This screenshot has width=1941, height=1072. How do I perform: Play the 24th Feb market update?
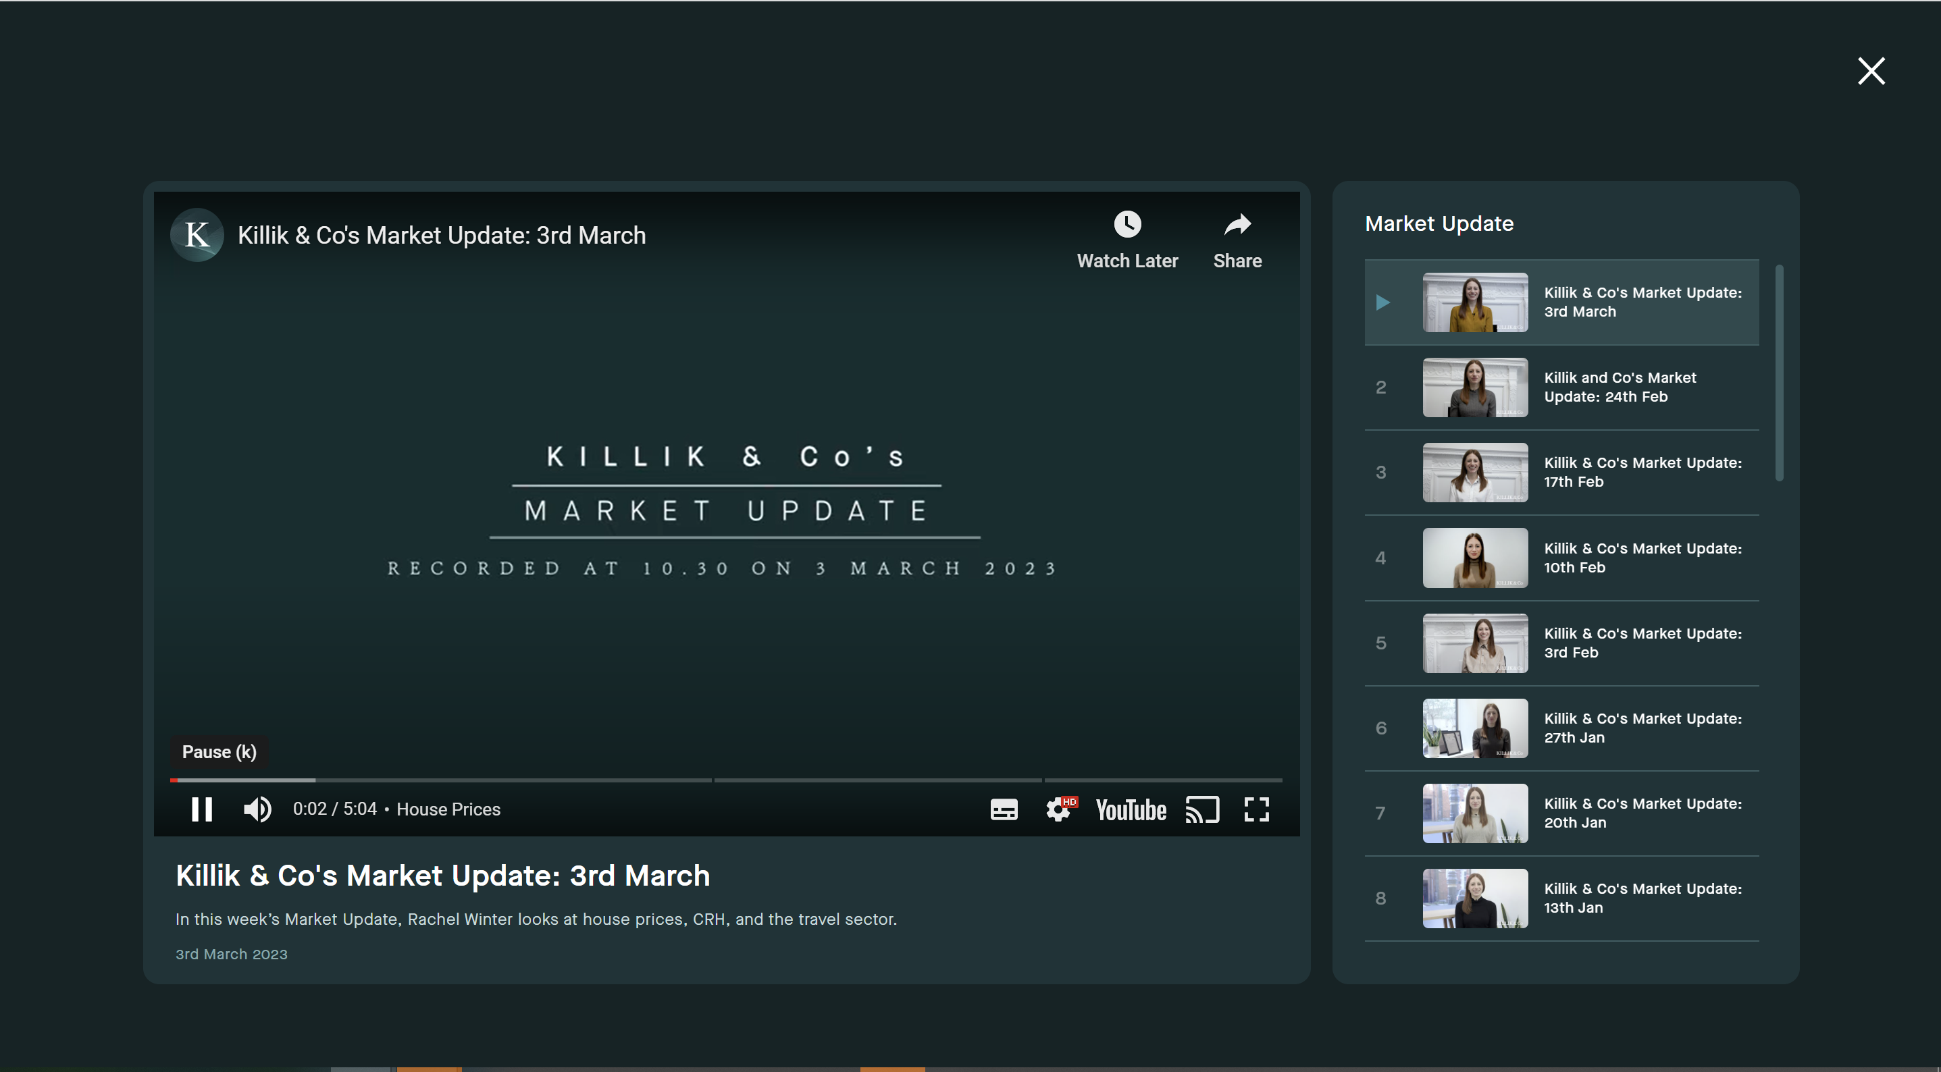1620,387
